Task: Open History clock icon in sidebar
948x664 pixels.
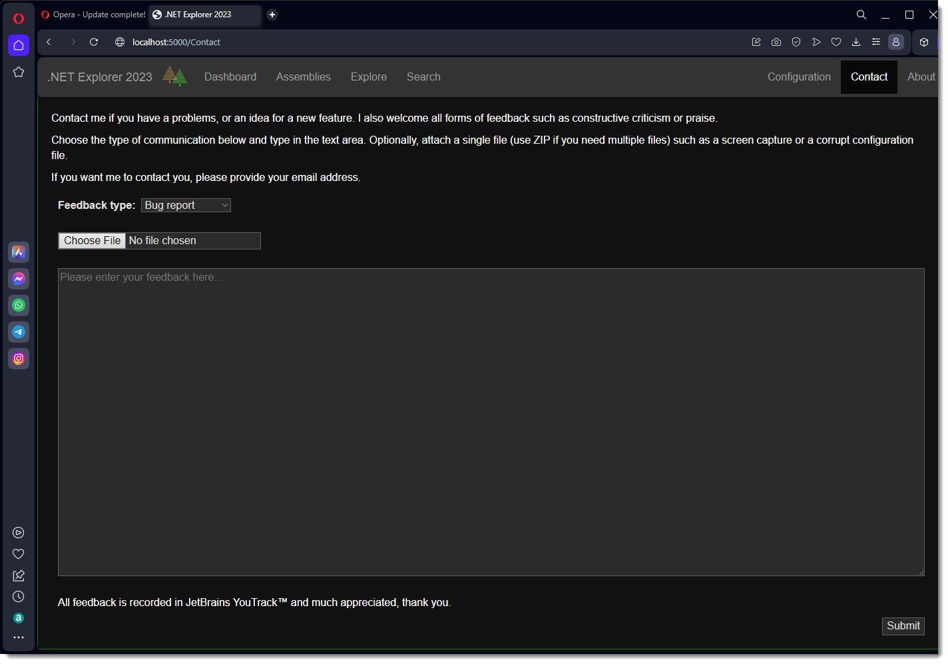Action: 19,597
